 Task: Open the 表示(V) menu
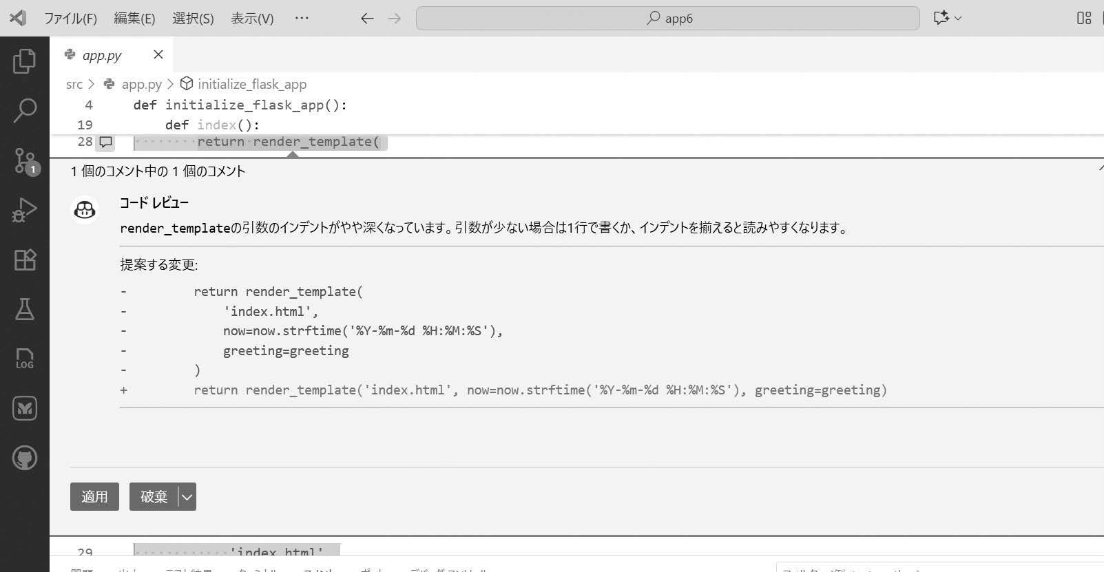pos(252,19)
